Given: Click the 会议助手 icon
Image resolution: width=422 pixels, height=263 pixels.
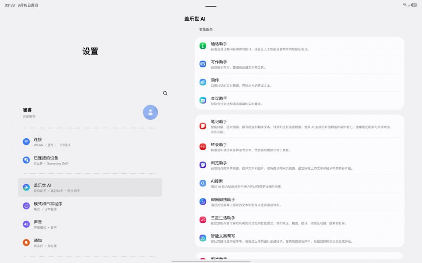Looking at the screenshot, I should [x=203, y=100].
